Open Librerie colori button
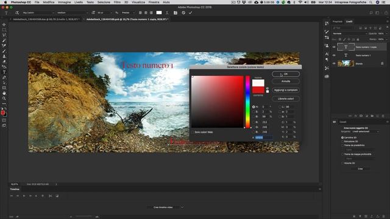The width and height of the screenshot is (390, 219). click(x=286, y=99)
